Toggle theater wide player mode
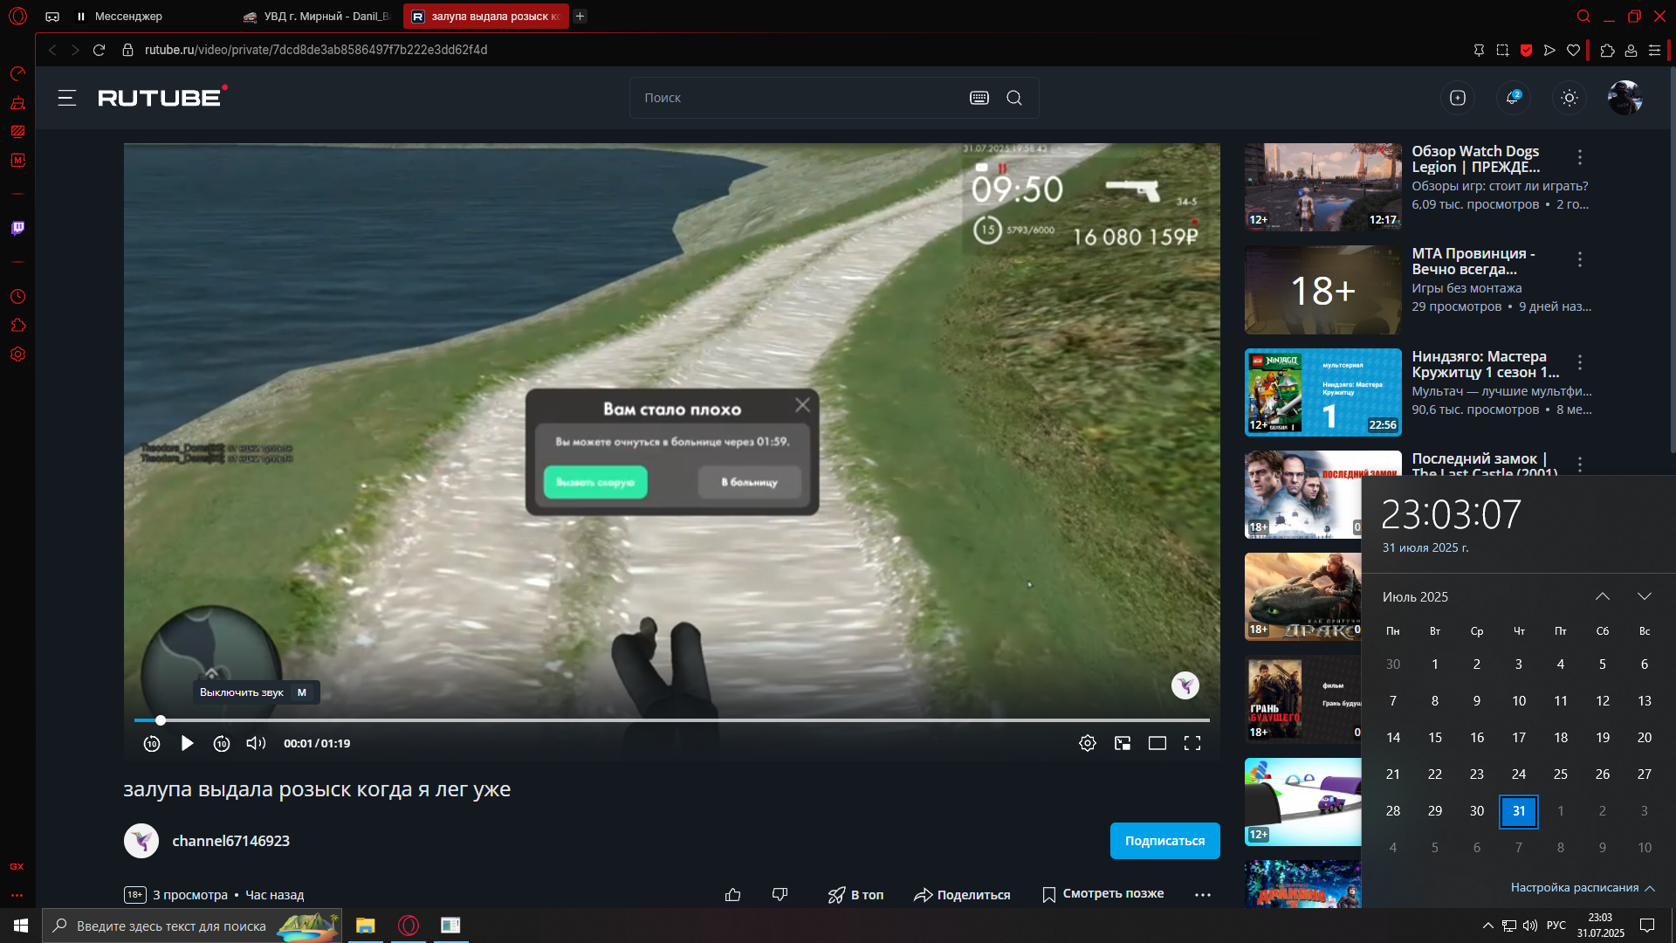This screenshot has height=943, width=1676. 1157,743
